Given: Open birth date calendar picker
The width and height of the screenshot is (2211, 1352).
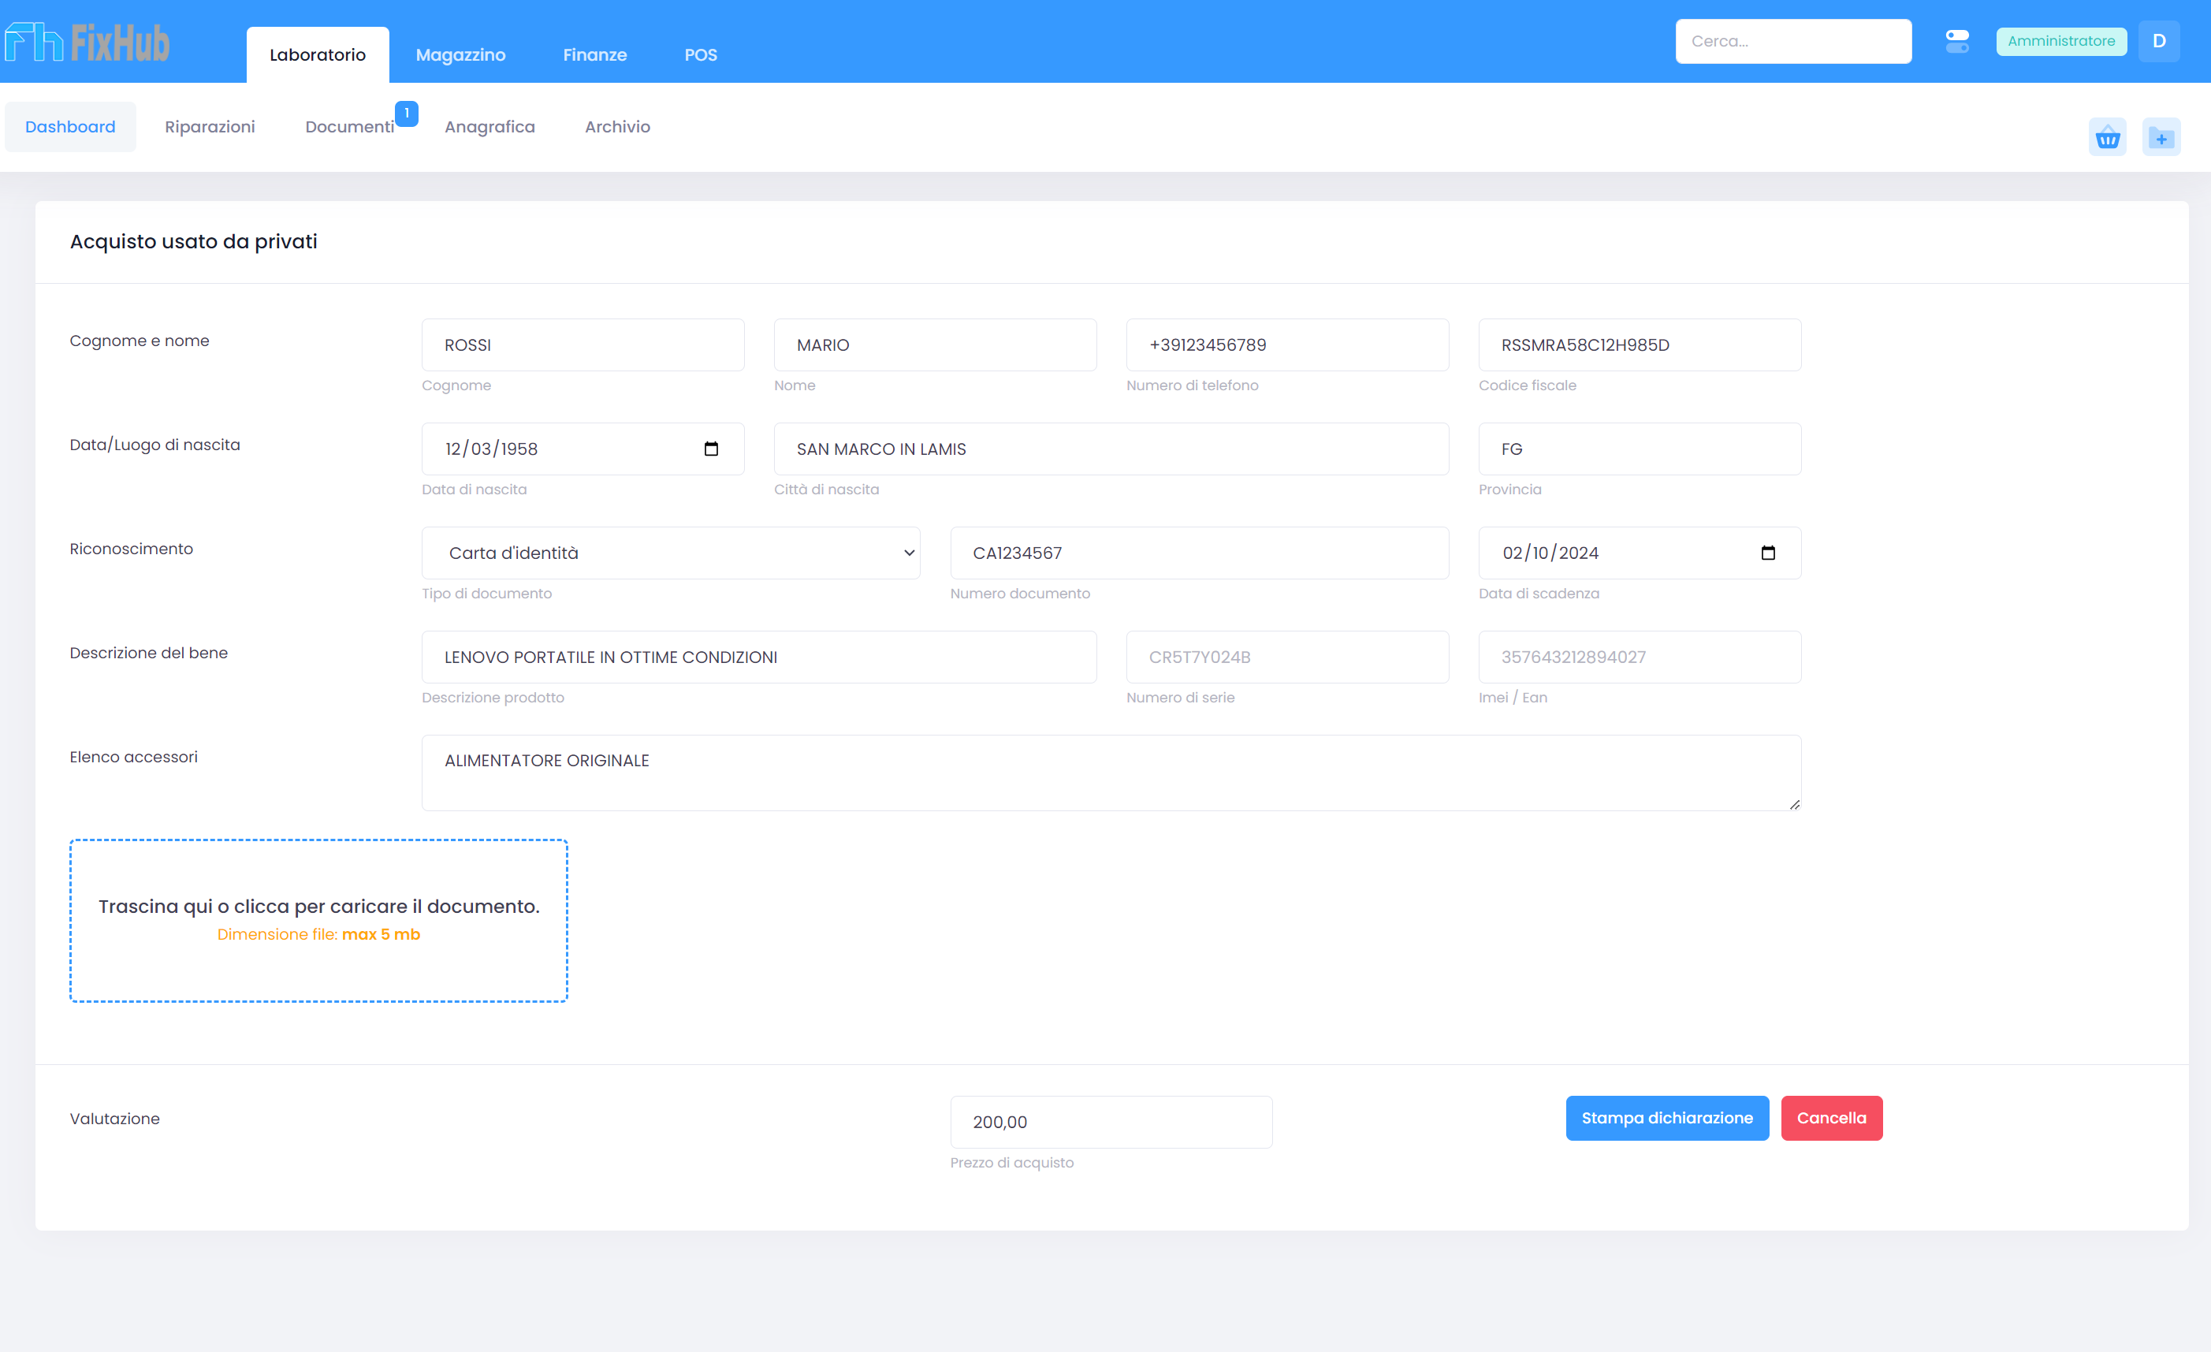Looking at the screenshot, I should tap(711, 449).
